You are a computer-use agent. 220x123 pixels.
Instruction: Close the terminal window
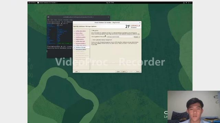[108, 17]
